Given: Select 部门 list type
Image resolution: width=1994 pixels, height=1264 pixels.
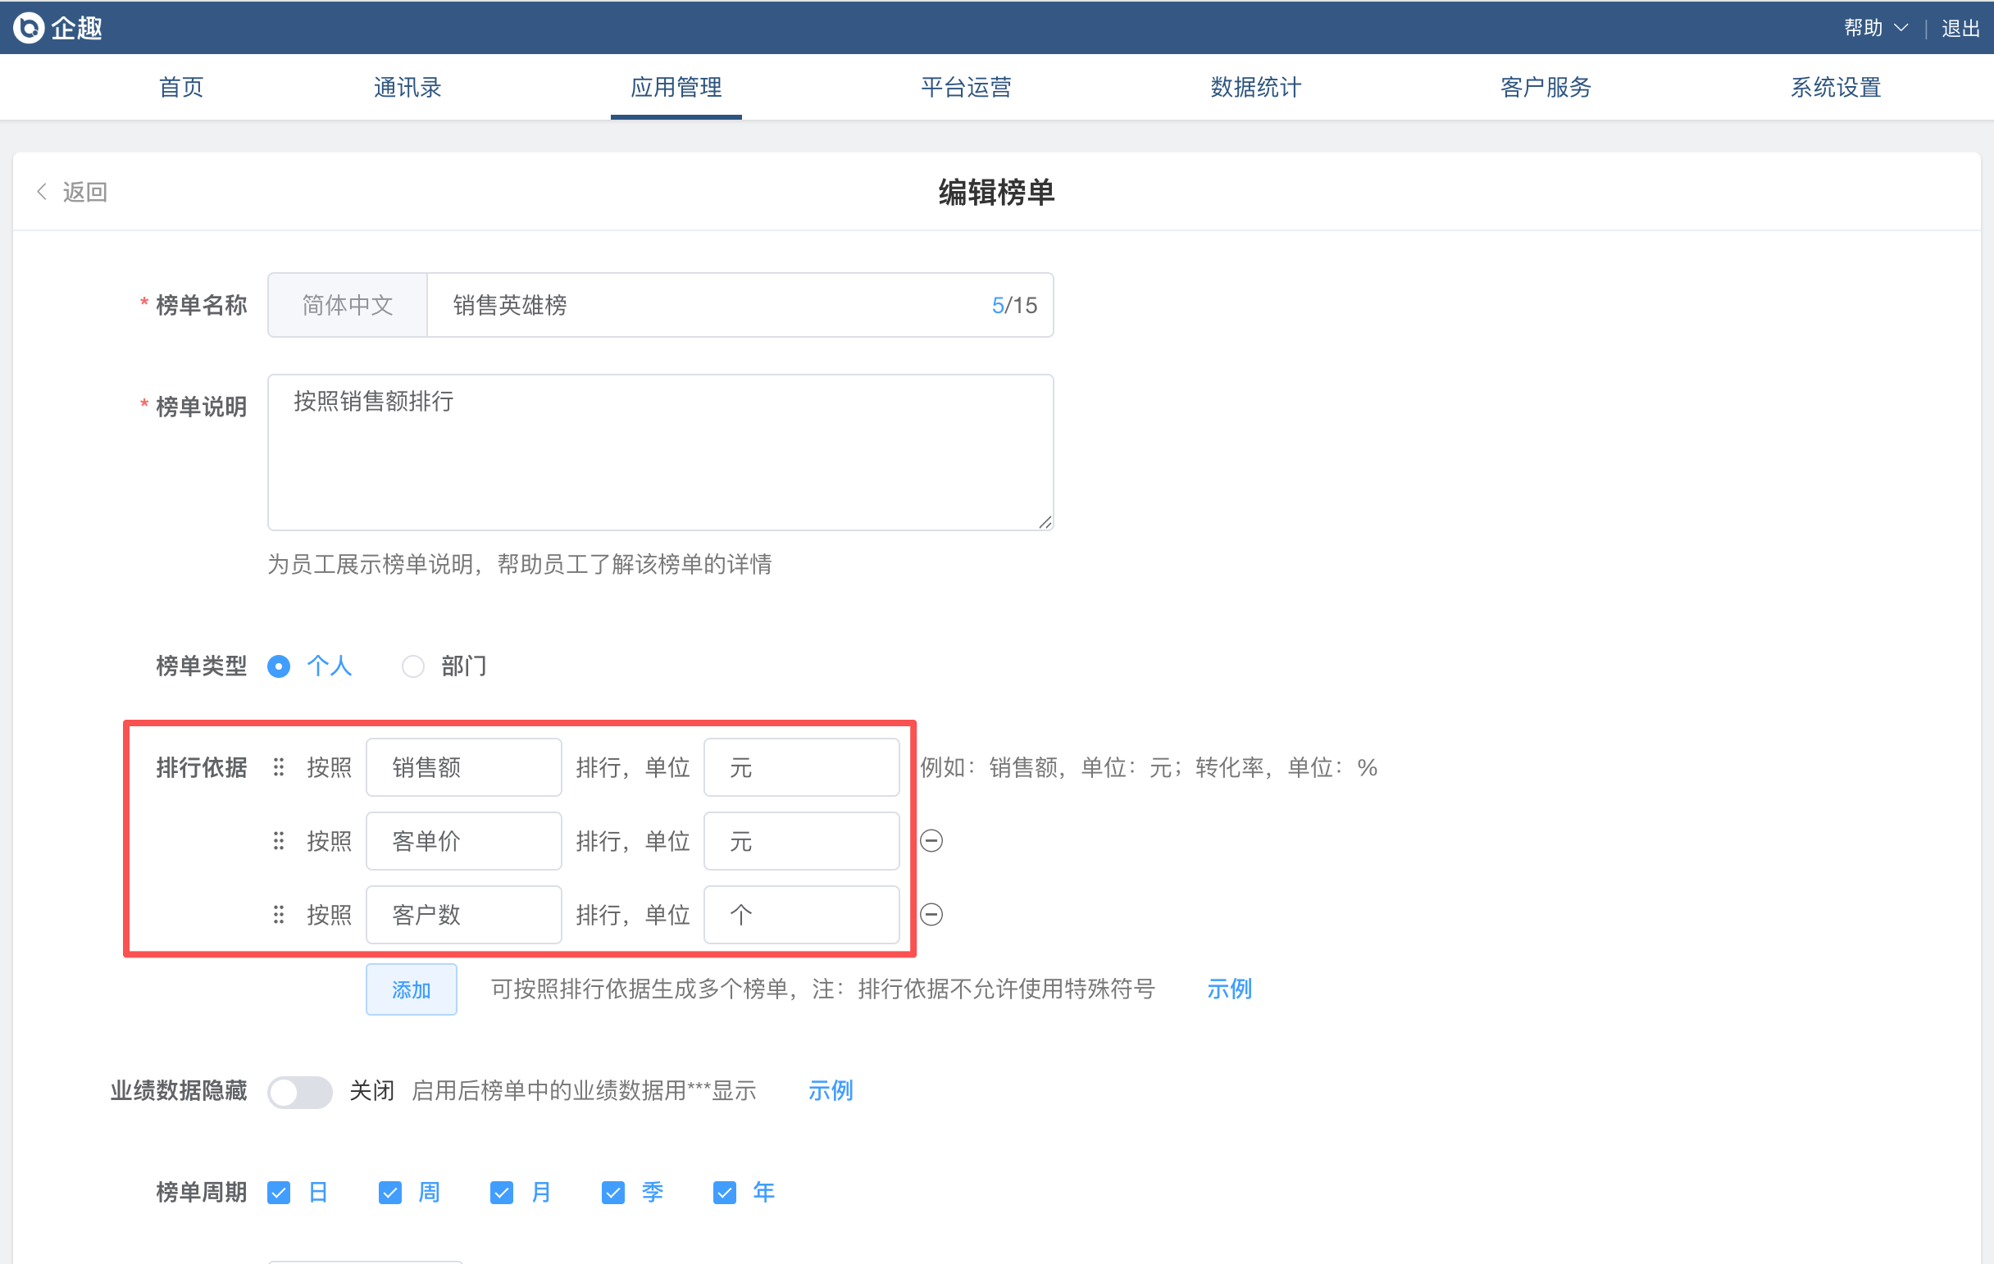Looking at the screenshot, I should click(412, 666).
